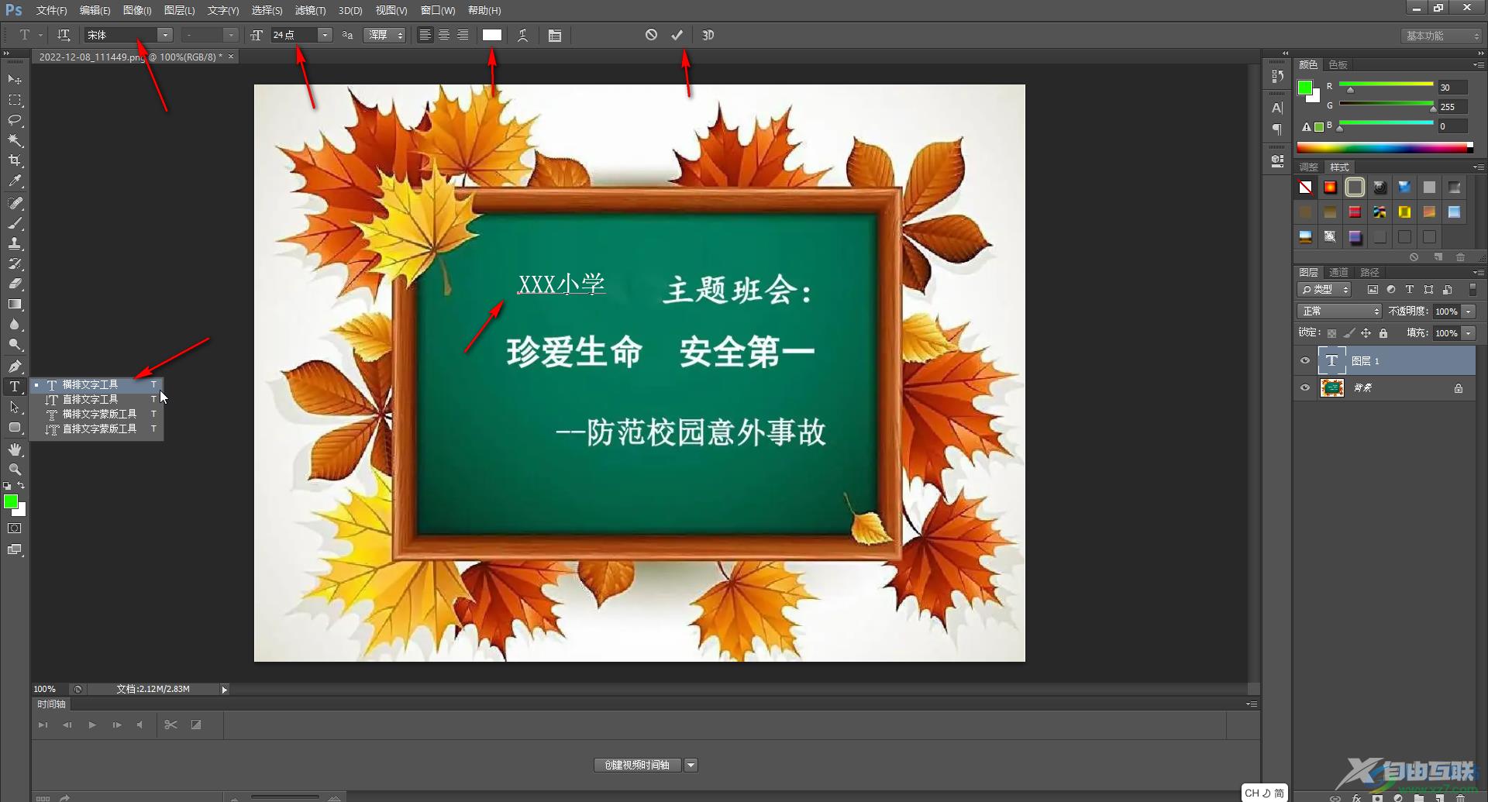
Task: Switch to the 通道 tab
Action: coord(1338,272)
